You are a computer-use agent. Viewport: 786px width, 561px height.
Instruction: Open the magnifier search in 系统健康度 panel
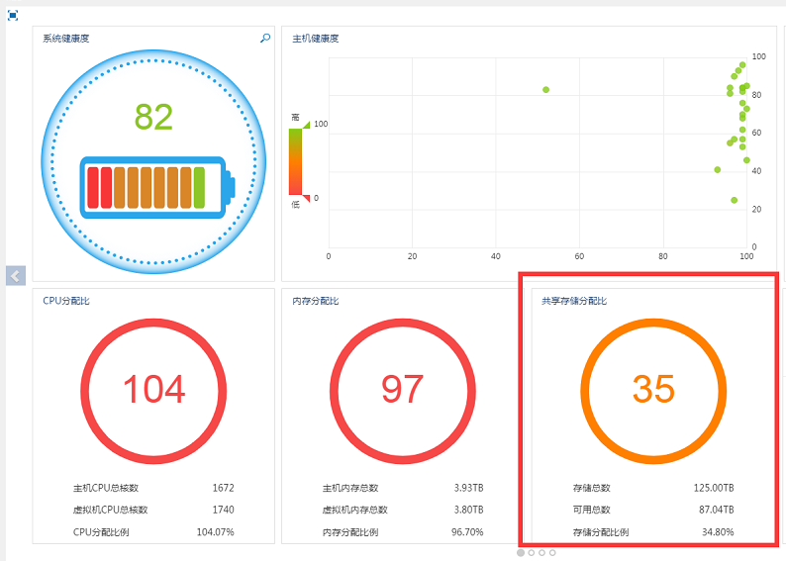[x=265, y=38]
